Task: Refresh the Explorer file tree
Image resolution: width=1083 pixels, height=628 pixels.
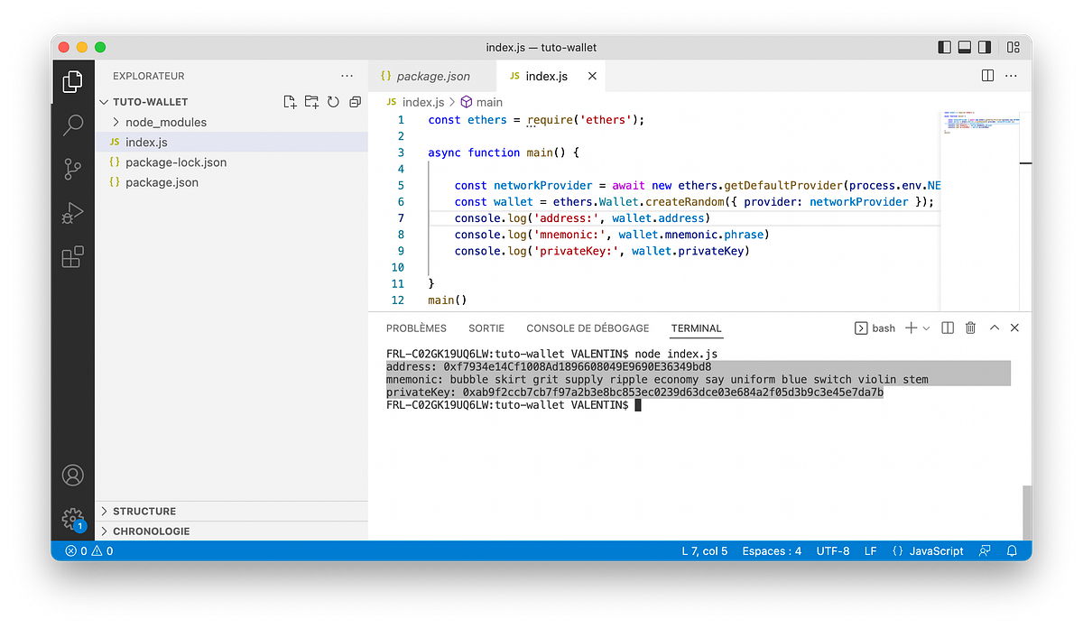Action: (x=333, y=102)
